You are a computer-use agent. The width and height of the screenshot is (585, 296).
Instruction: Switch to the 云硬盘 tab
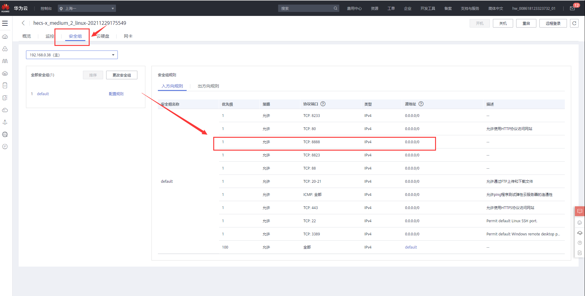pyautogui.click(x=103, y=36)
